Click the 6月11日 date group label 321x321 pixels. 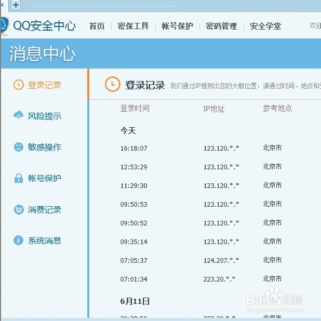click(135, 301)
